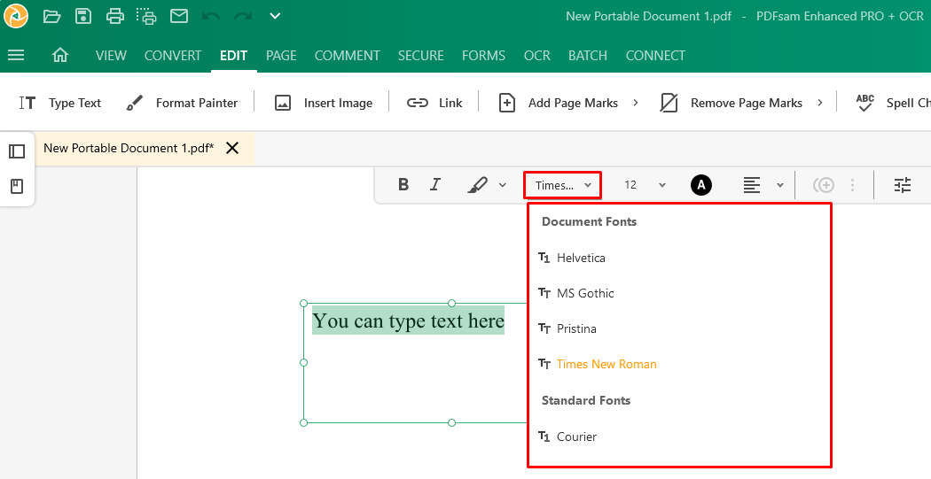The height and width of the screenshot is (479, 931).
Task: Open the hamburger main menu
Action: [x=16, y=55]
